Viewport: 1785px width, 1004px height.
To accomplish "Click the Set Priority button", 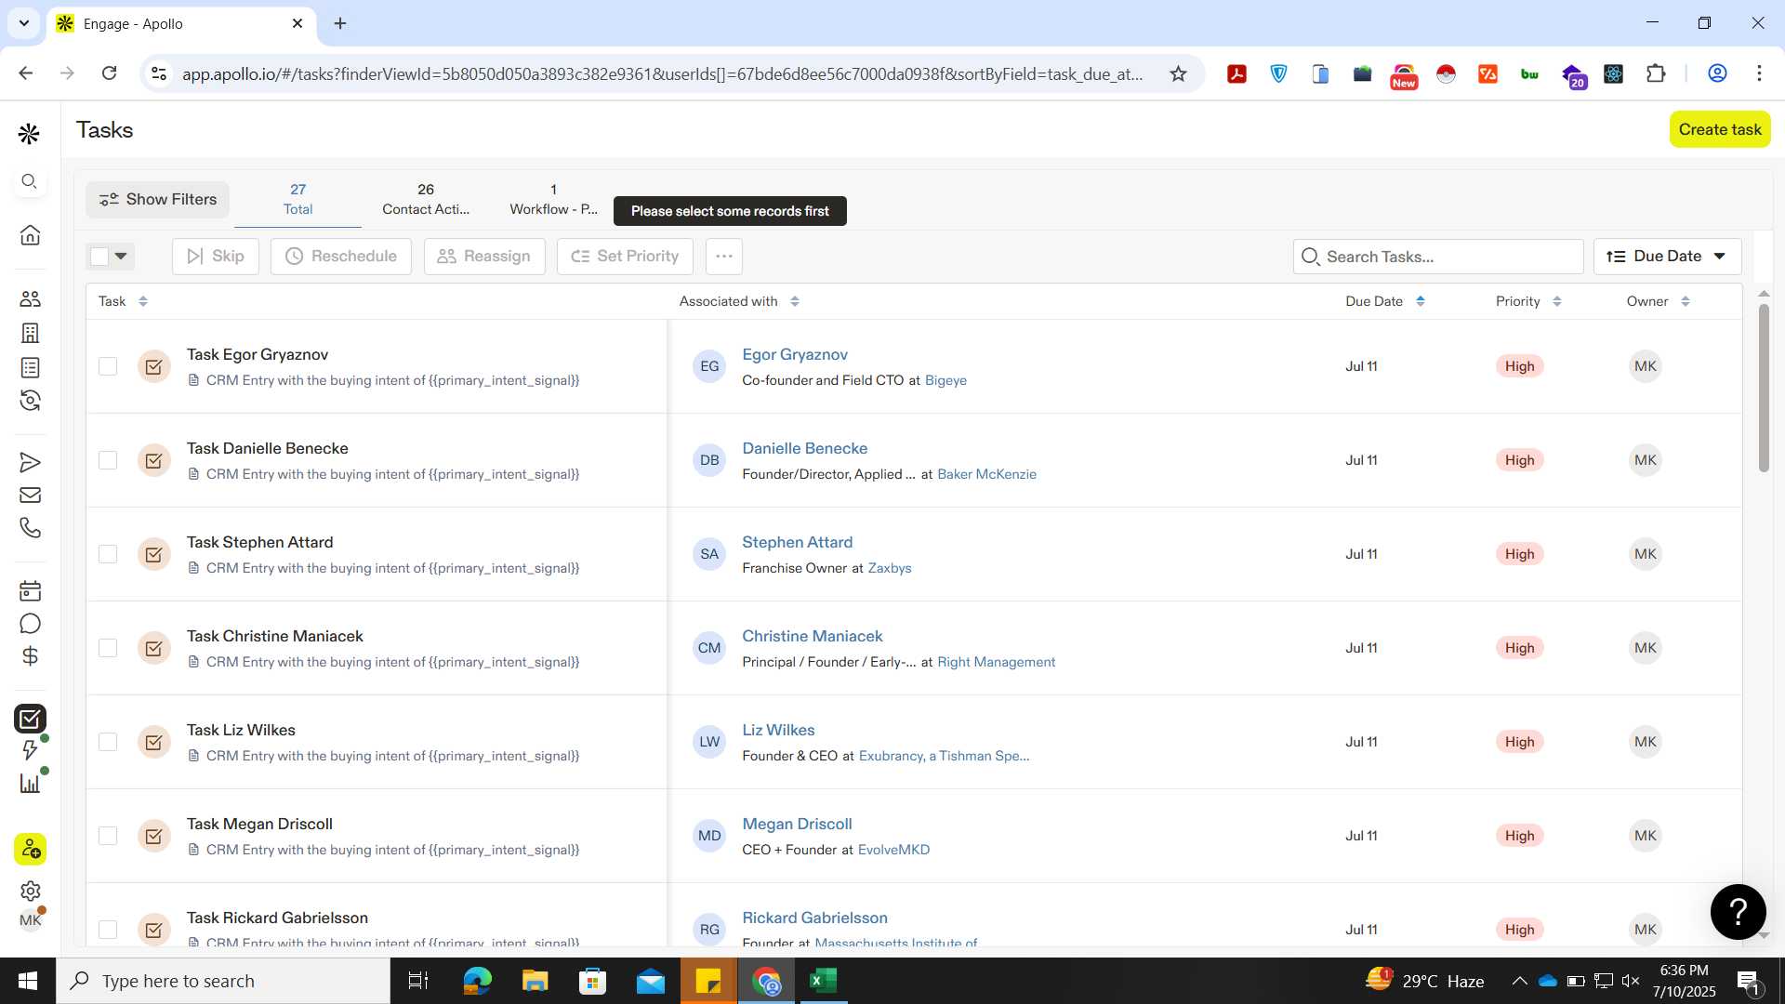I will click(x=625, y=256).
